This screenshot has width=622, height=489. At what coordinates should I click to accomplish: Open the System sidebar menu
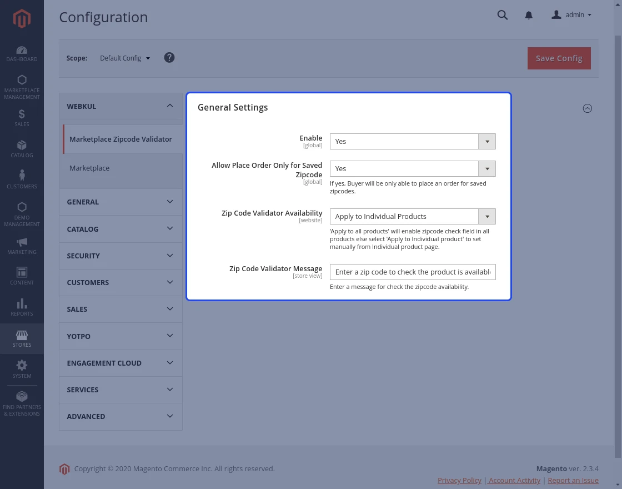(x=22, y=370)
